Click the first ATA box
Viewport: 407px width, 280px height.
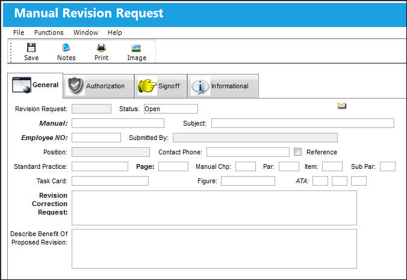[x=320, y=181]
